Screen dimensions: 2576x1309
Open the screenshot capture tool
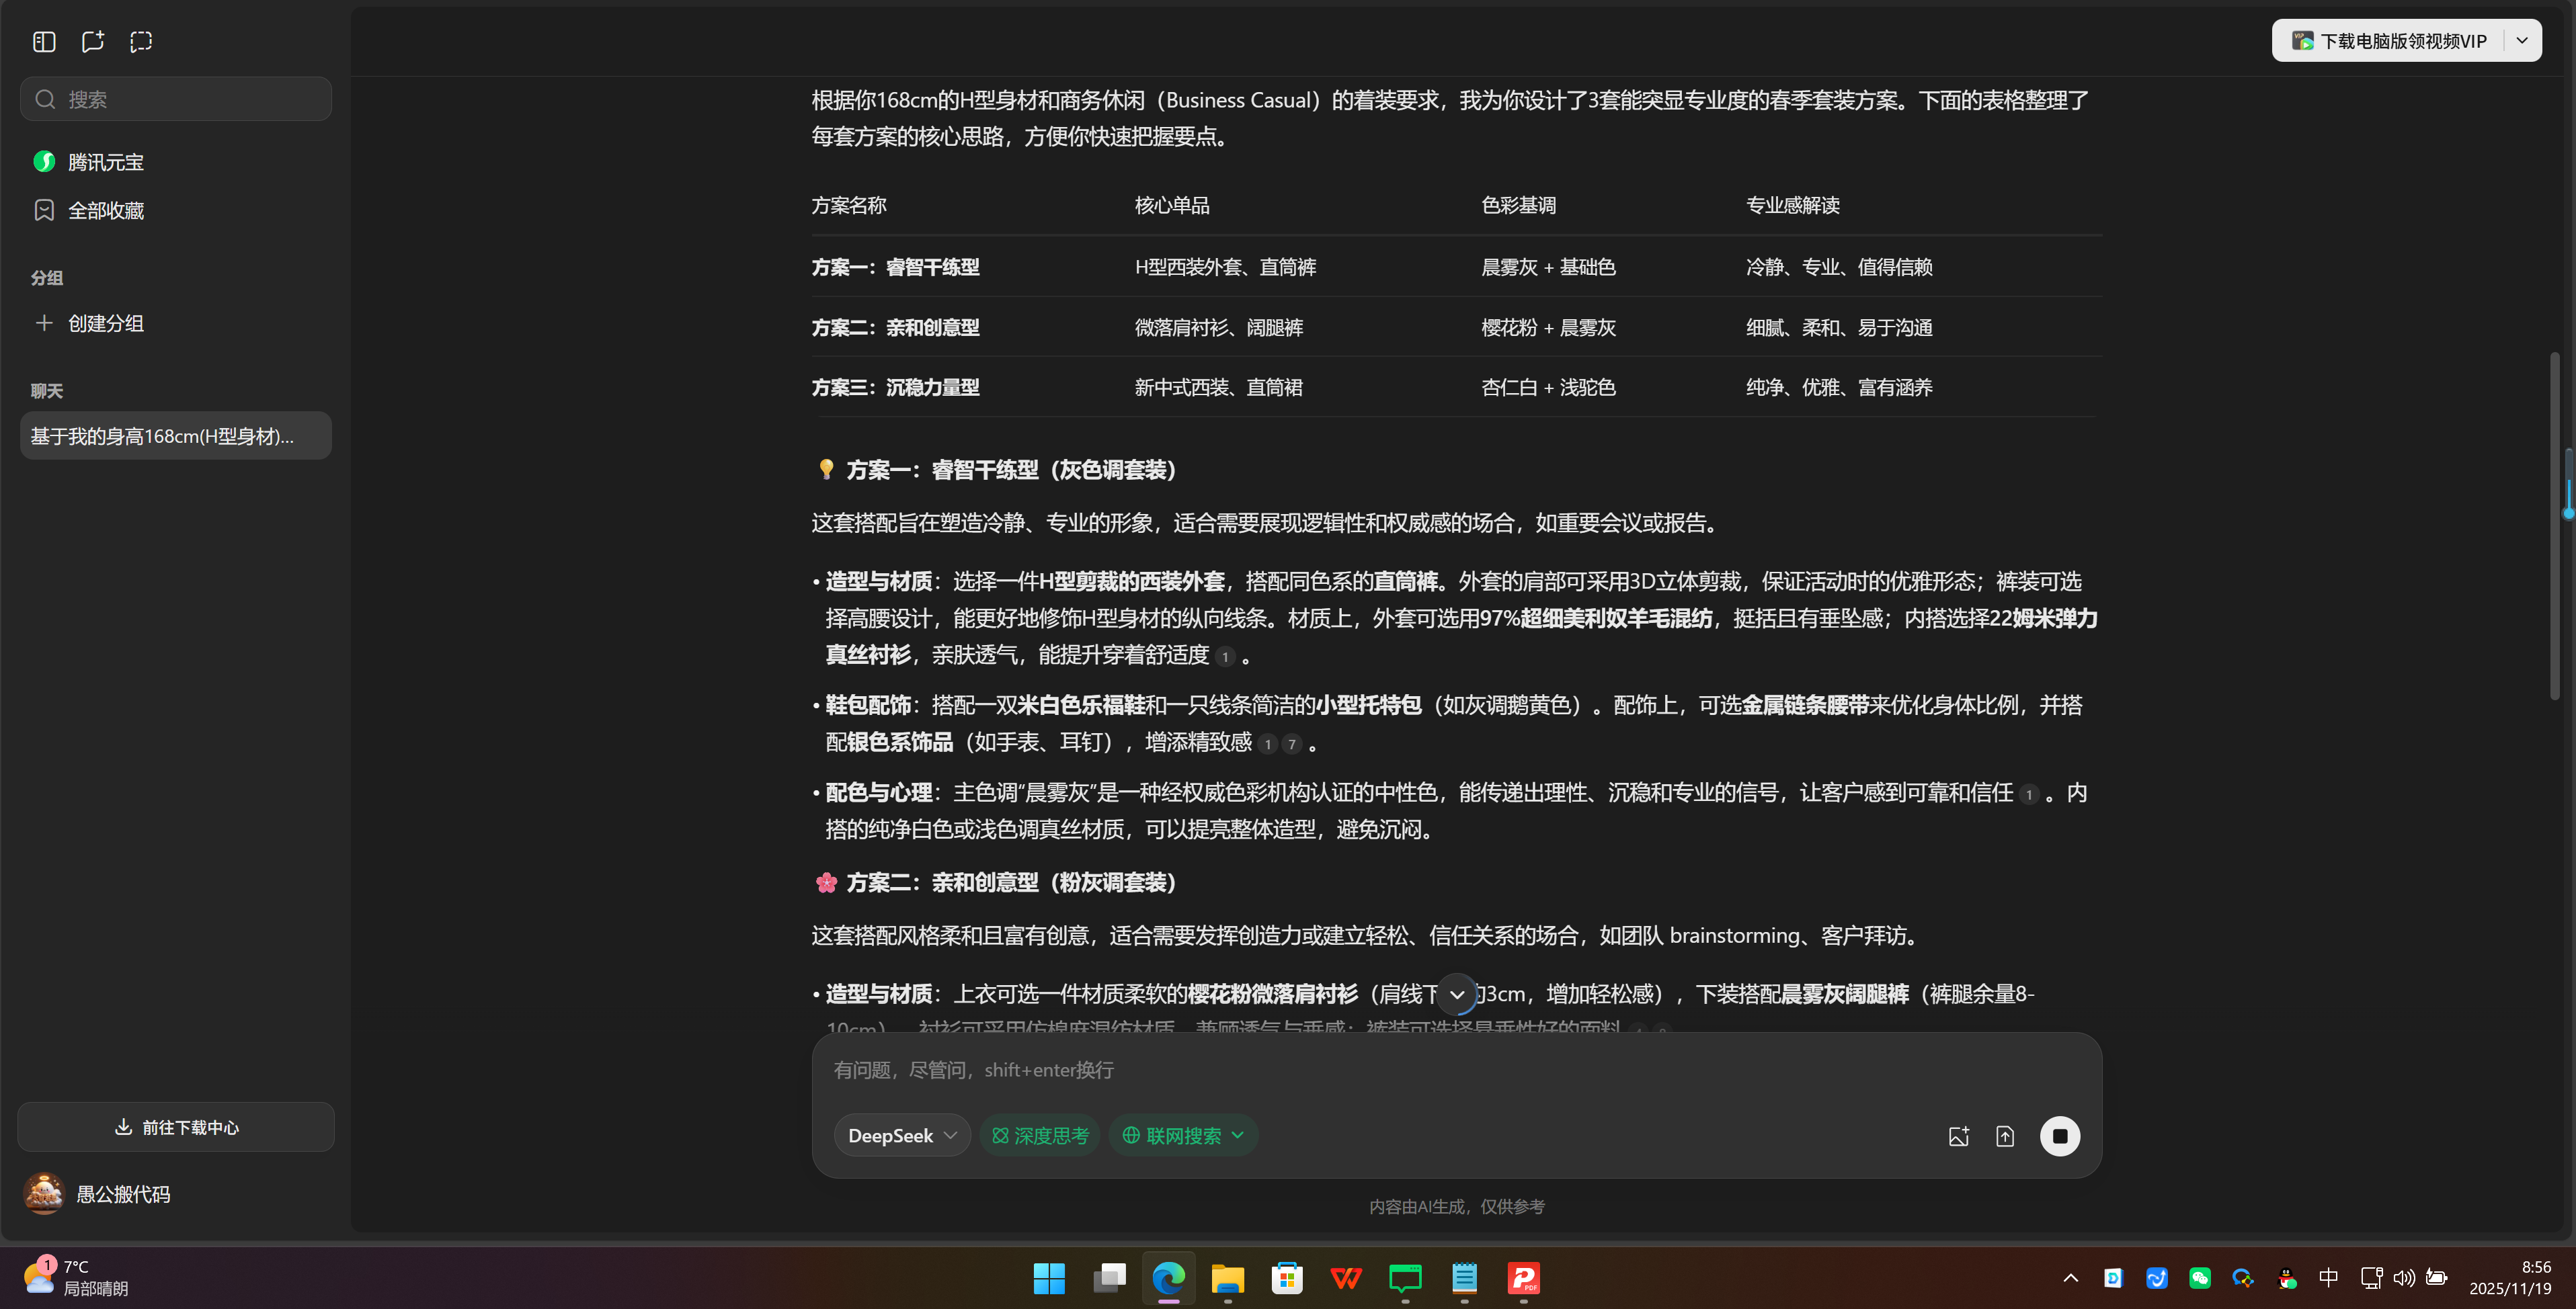pyautogui.click(x=140, y=42)
